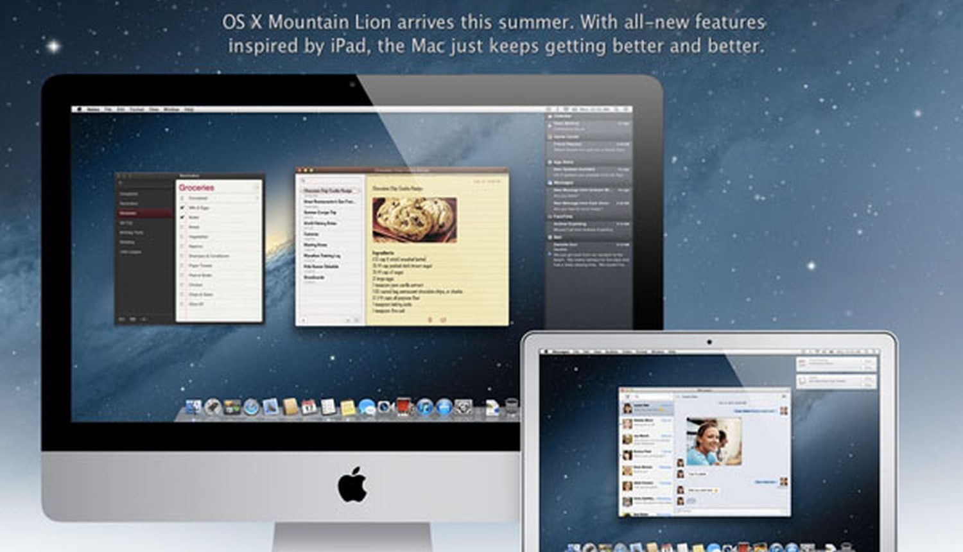The height and width of the screenshot is (552, 963).
Task: Open documents stack beside Trash in iMac dock
Action: coord(492,408)
